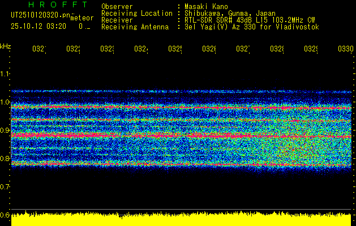Viewport: 356px width, 226px height.
Task: Click the date 25.10.12 03:20 text
Action: coord(38,27)
